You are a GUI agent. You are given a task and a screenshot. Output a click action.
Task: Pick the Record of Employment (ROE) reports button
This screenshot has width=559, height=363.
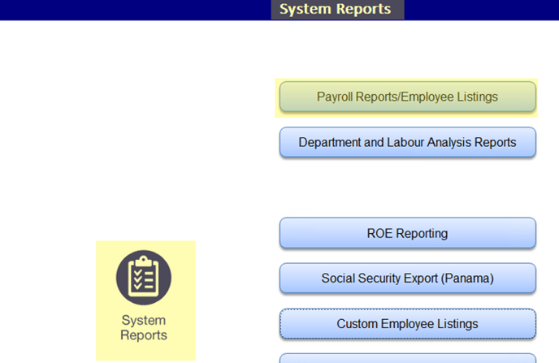pos(407,233)
